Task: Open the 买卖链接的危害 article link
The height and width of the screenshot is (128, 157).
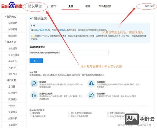Action: (x=39, y=116)
